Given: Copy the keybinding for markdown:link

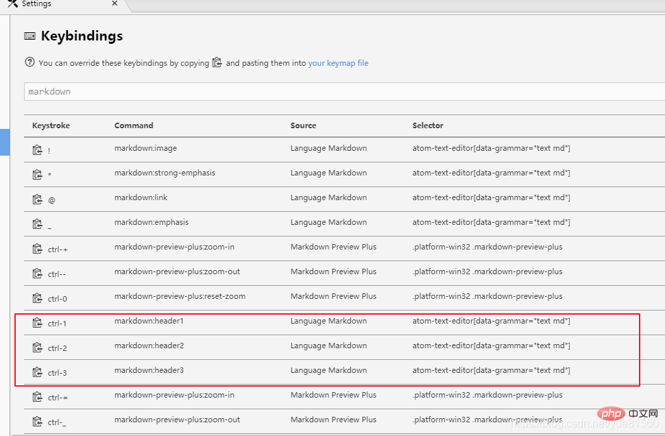Looking at the screenshot, I should 37,199.
